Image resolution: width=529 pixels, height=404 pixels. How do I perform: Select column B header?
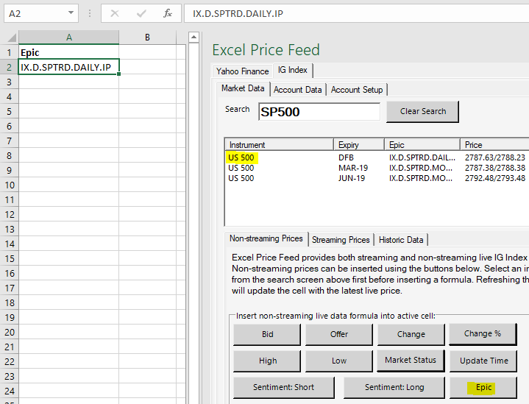pos(147,38)
